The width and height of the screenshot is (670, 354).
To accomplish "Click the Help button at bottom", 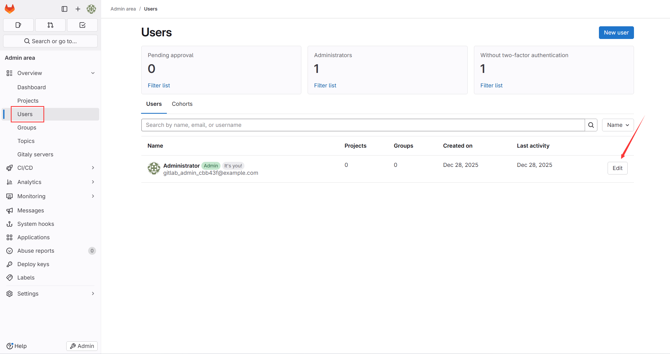I will (17, 346).
